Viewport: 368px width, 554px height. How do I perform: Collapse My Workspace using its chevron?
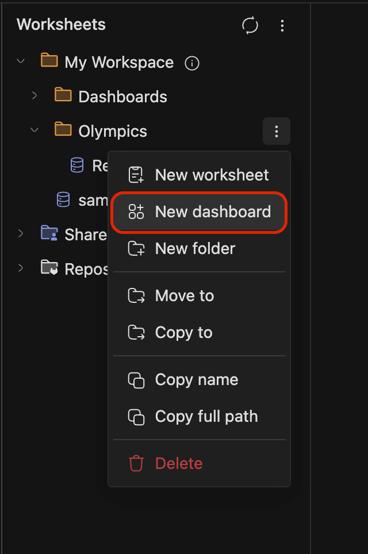[21, 61]
